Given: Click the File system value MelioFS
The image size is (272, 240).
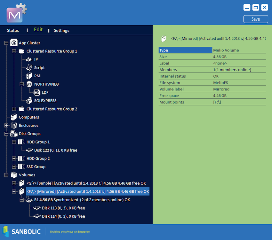Looking at the screenshot, I should click(x=220, y=83).
